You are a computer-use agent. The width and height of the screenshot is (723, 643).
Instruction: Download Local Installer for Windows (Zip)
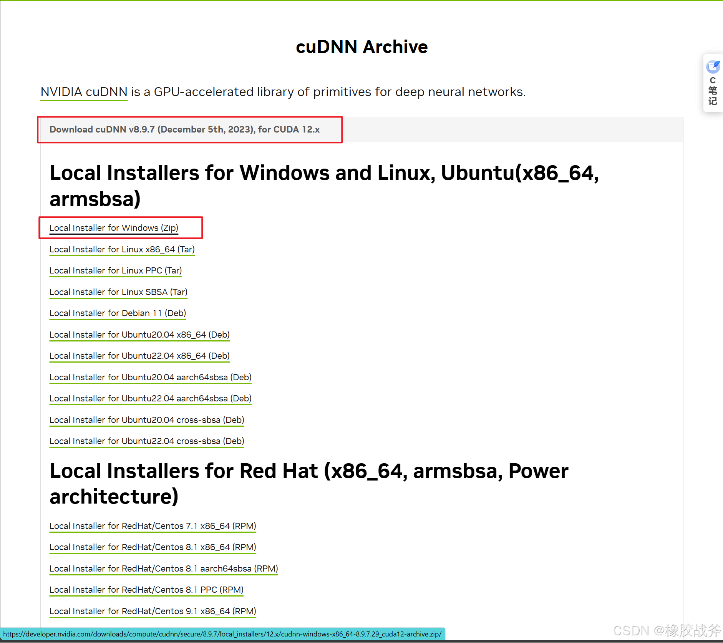click(x=114, y=228)
